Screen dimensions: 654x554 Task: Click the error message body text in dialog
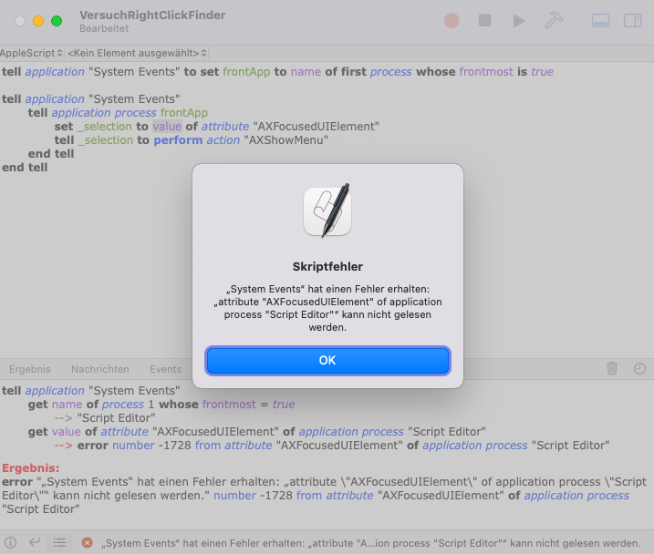tap(327, 308)
